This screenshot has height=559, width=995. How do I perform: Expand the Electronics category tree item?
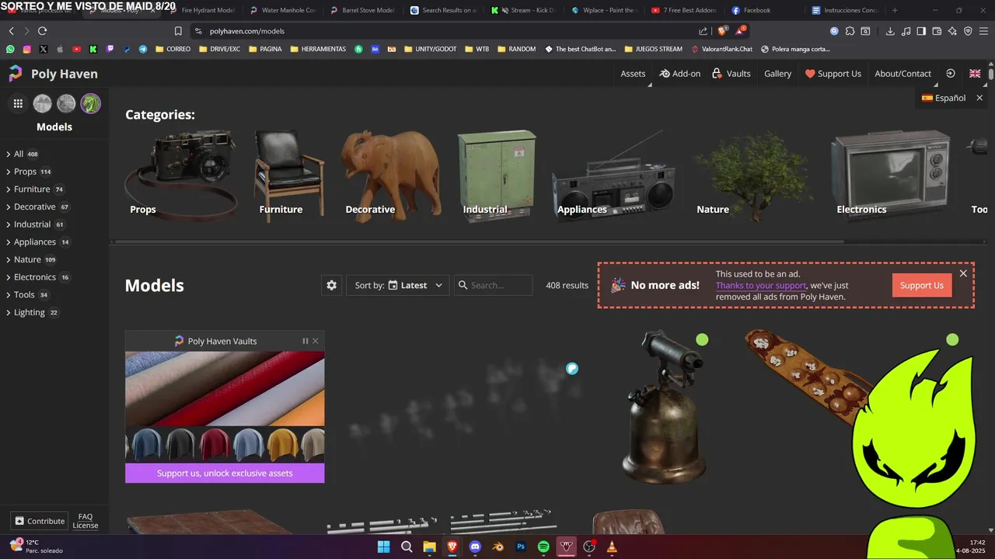pos(8,277)
